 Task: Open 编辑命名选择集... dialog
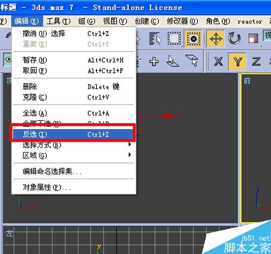pyautogui.click(x=74, y=171)
